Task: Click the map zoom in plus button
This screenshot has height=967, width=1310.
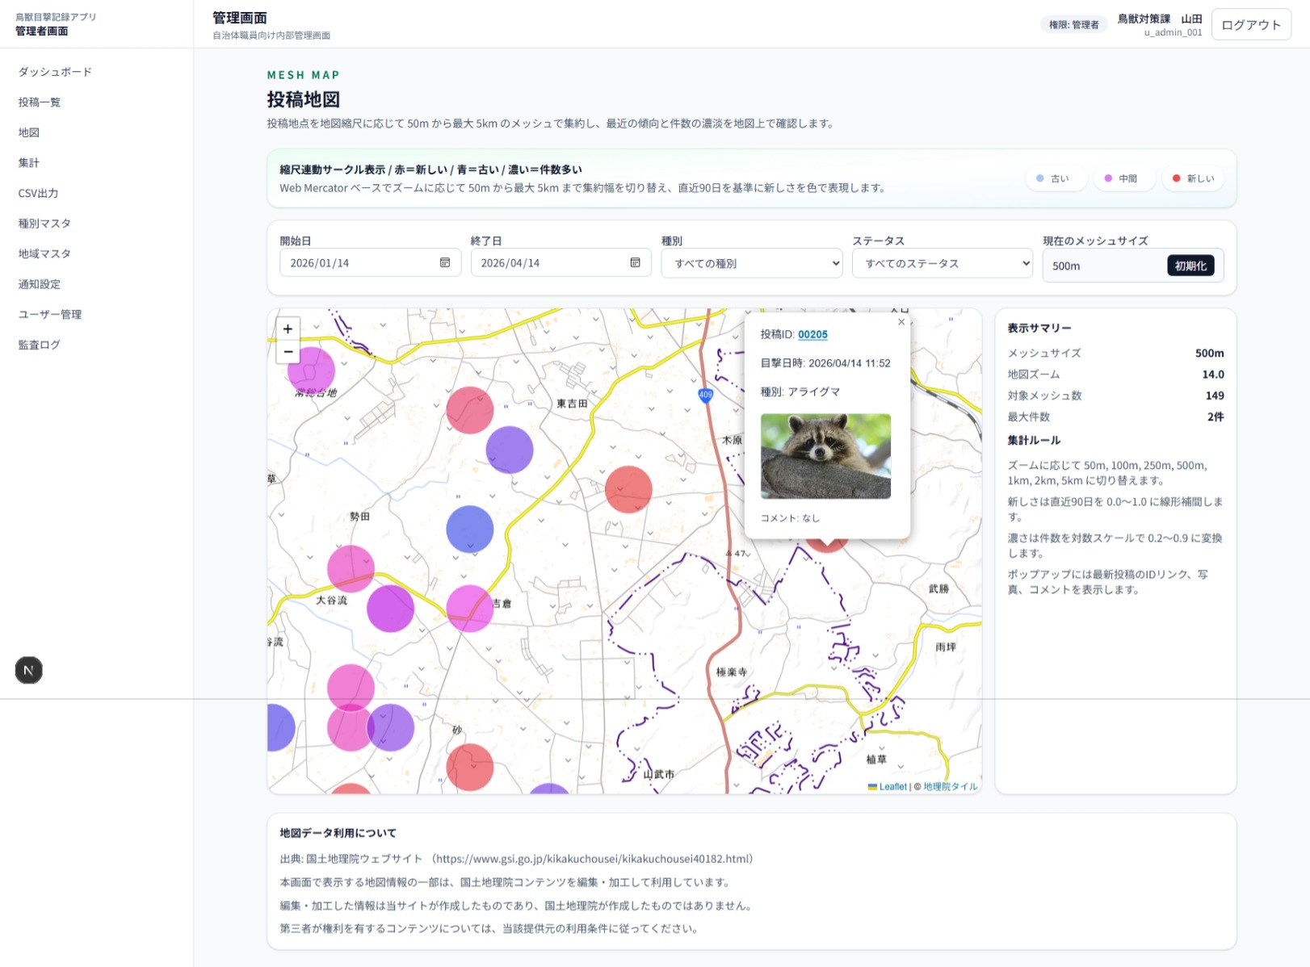Action: 288,329
